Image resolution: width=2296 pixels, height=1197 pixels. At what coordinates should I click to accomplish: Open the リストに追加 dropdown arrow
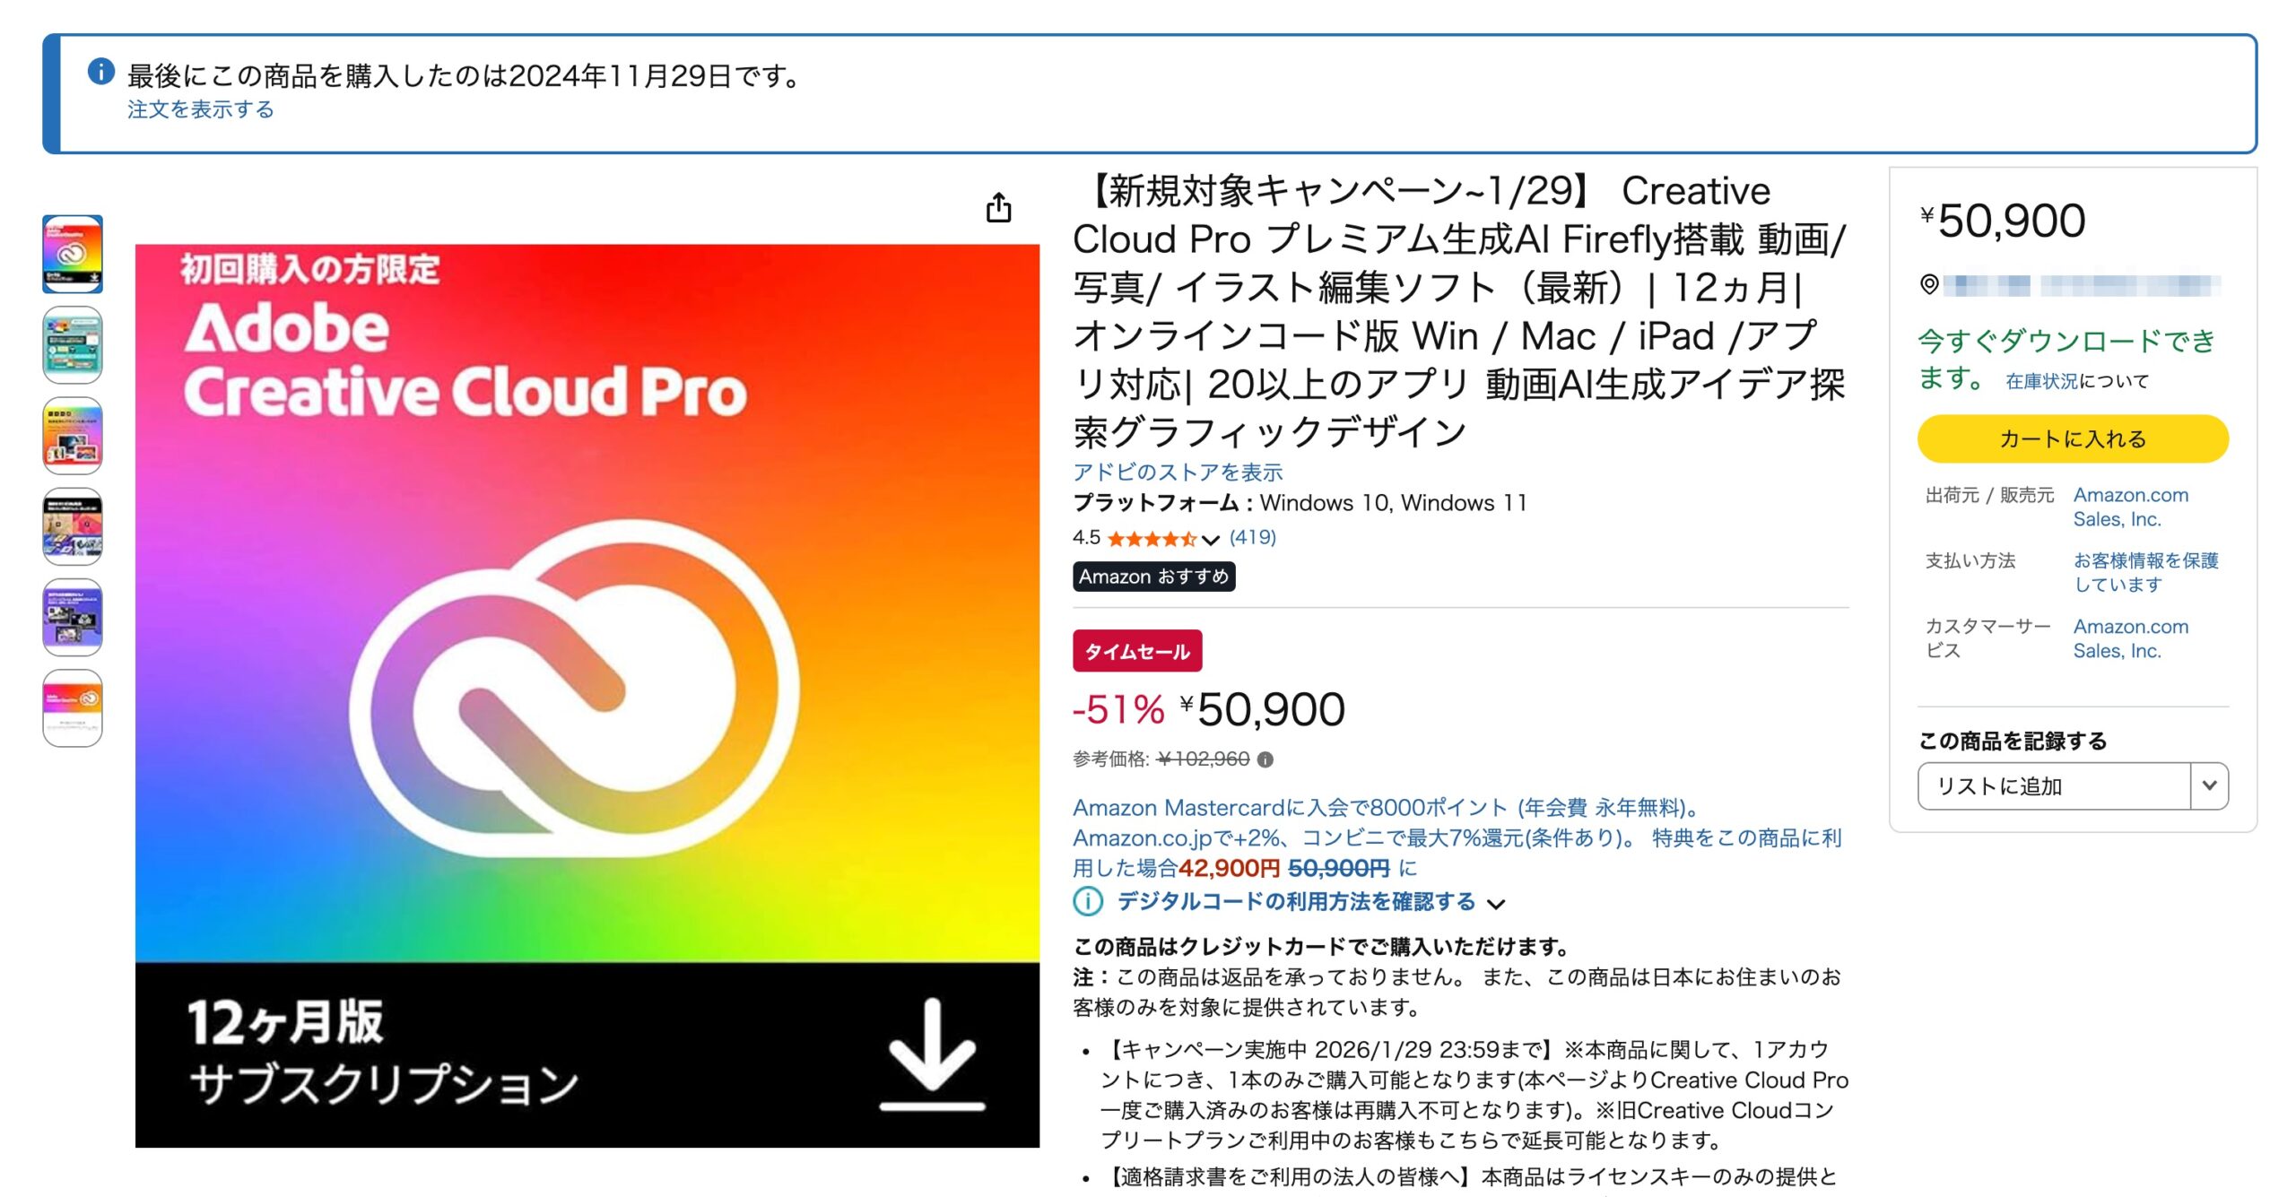click(x=2209, y=785)
